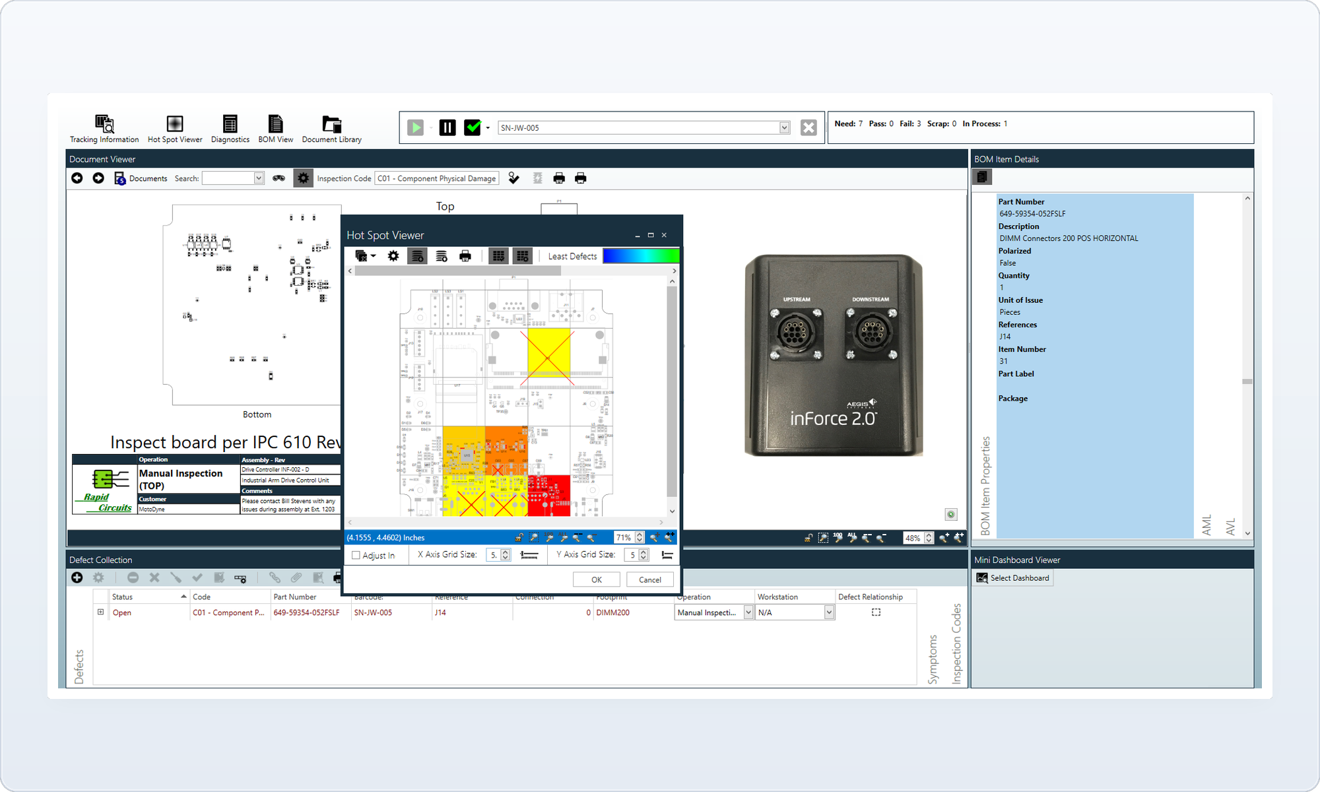Viewport: 1320px width, 792px height.
Task: Click the Defect Collection tag settings icon
Action: [x=240, y=578]
